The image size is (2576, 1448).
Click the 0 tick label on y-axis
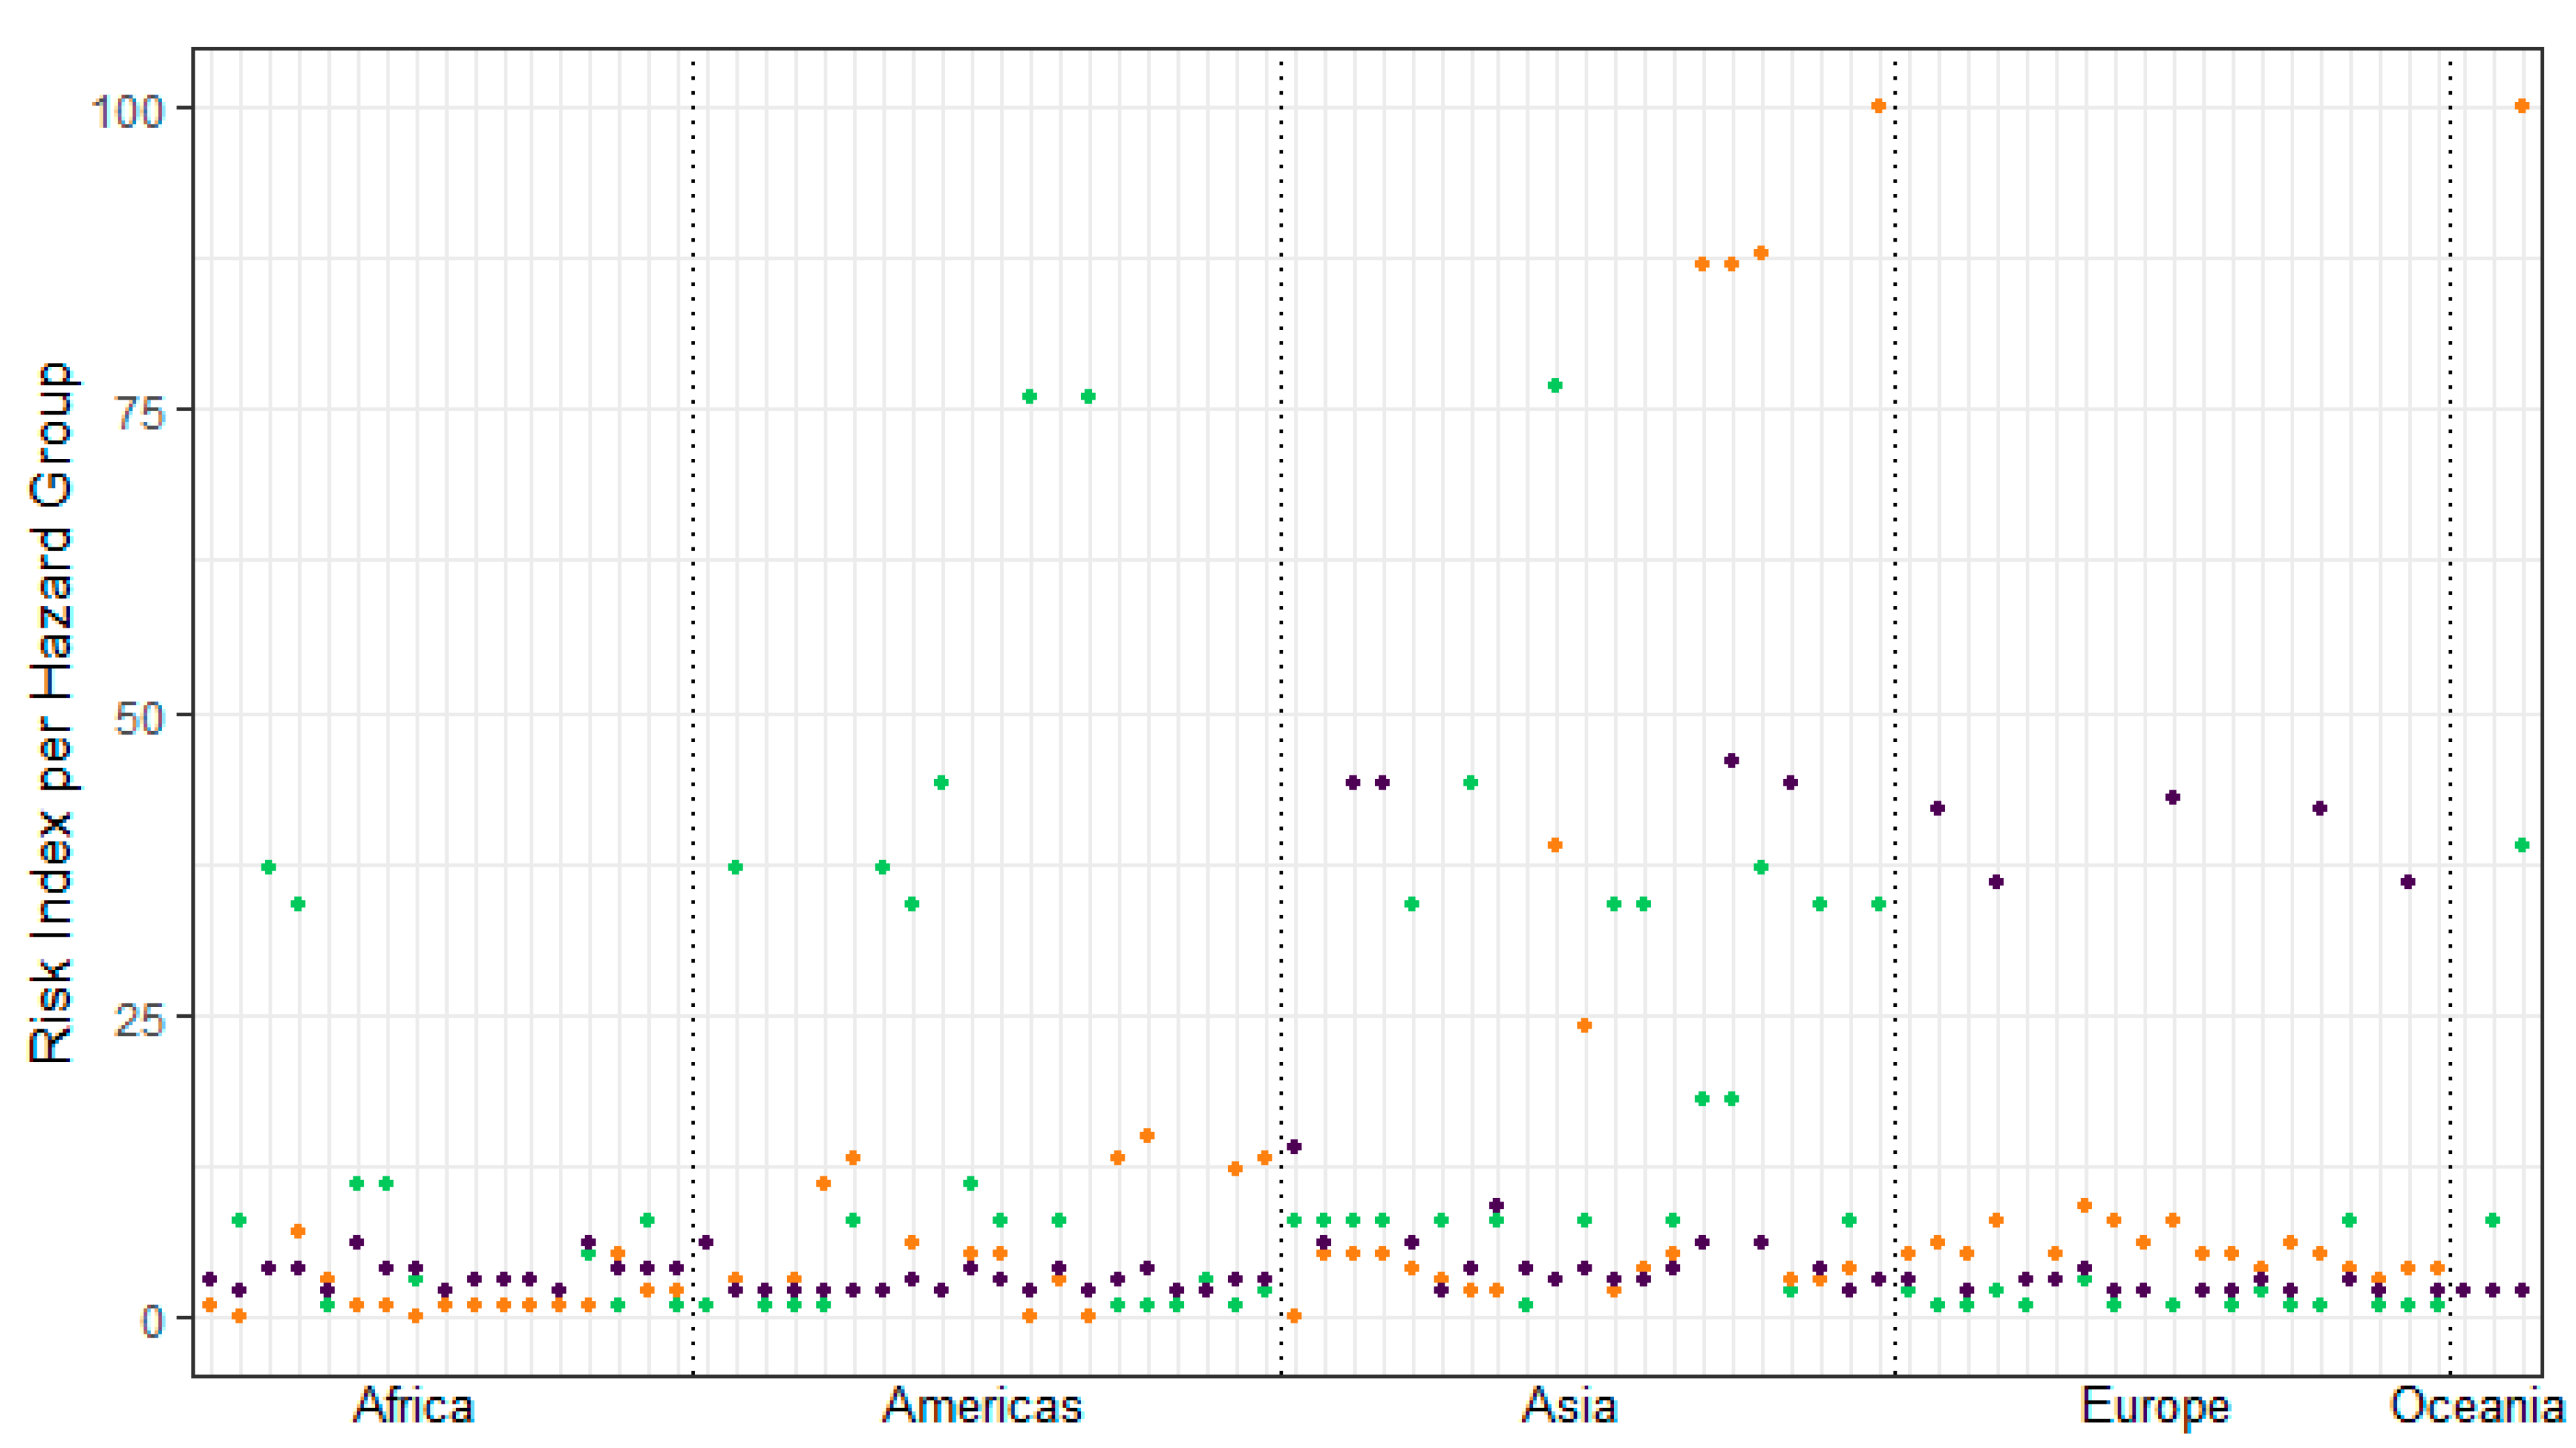click(x=152, y=1322)
